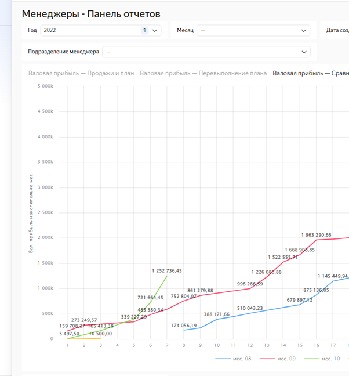The height and width of the screenshot is (376, 349).
Task: Click the chevron in Подразделение менеджера field
Action: [x=305, y=52]
